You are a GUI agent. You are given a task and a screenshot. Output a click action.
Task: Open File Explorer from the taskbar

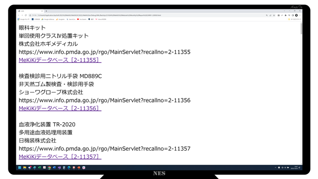pyautogui.click(x=24, y=168)
